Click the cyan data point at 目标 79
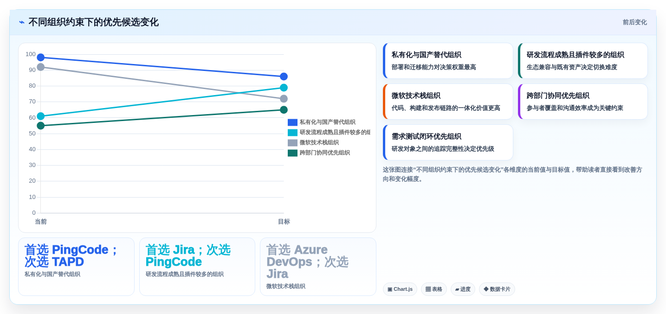The width and height of the screenshot is (666, 314). point(284,88)
